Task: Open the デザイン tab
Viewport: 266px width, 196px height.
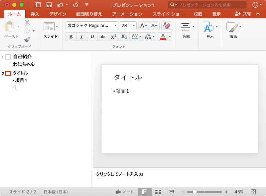Action: click(x=58, y=14)
